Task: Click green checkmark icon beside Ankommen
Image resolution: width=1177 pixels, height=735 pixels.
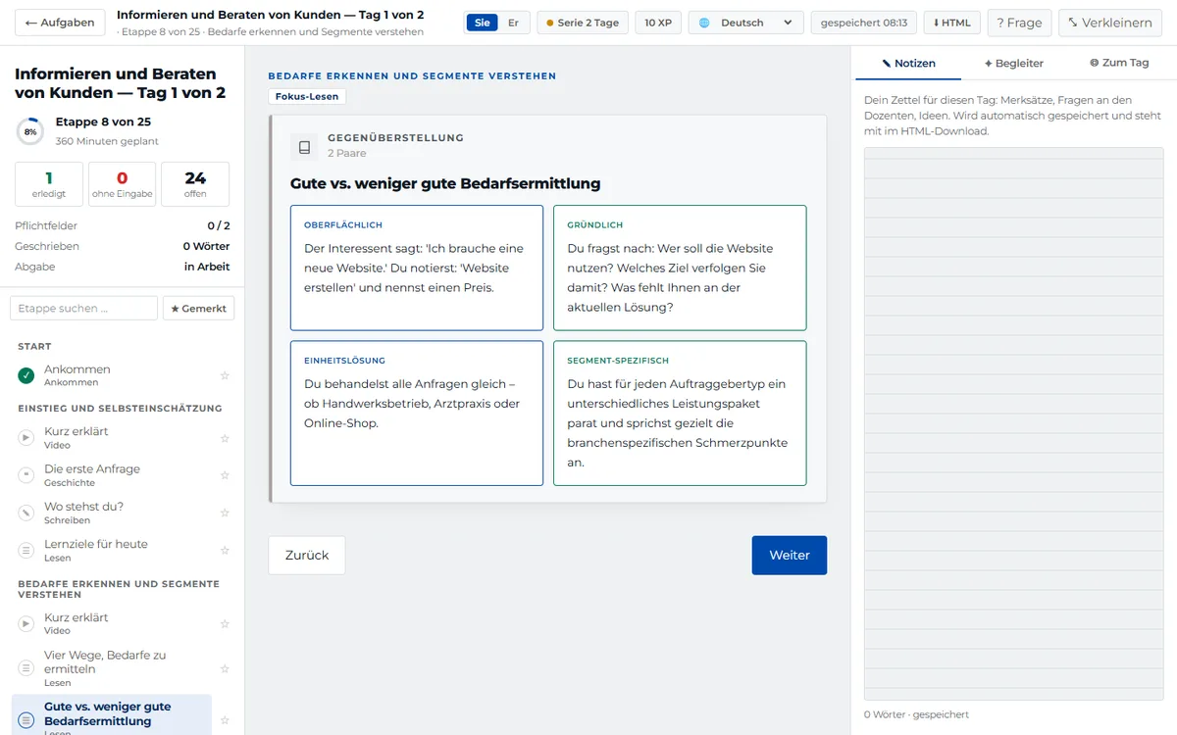Action: click(x=26, y=375)
